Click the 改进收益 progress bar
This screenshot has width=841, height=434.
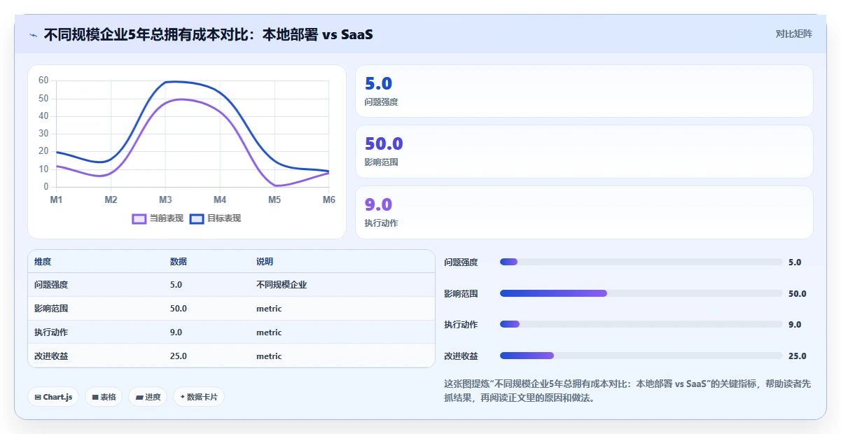[641, 356]
